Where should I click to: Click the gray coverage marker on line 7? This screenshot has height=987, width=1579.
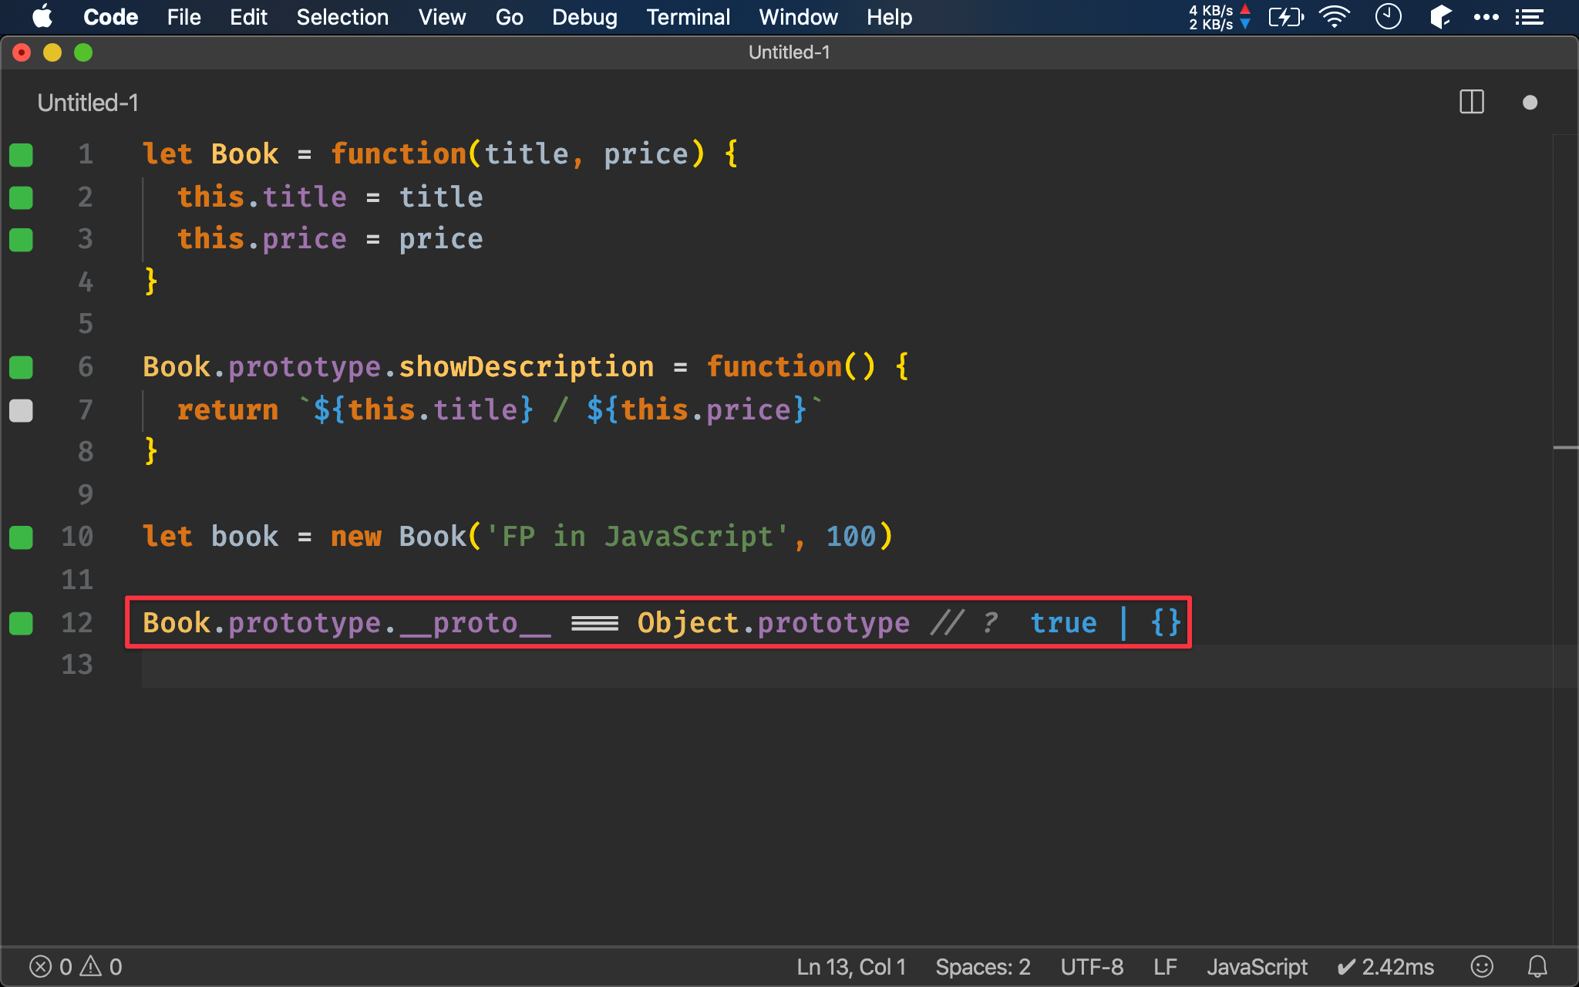tap(21, 410)
